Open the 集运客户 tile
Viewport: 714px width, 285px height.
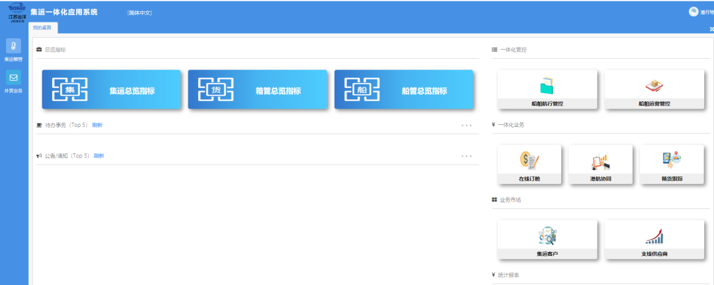tap(547, 239)
